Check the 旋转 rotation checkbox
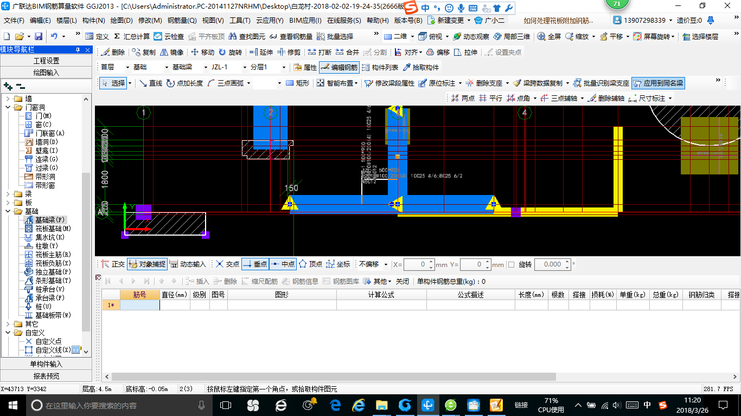Screen dimensions: 741x416 tap(511, 265)
